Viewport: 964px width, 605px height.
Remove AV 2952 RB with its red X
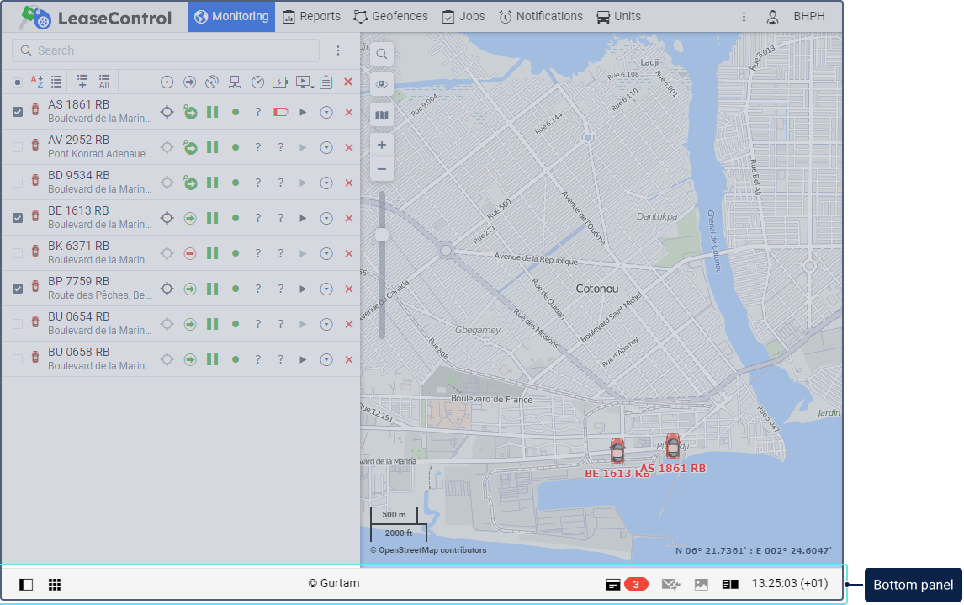[x=349, y=147]
